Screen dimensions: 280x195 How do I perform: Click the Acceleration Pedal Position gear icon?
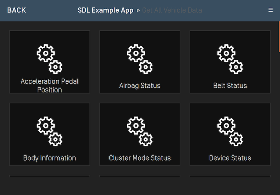[x=50, y=59]
